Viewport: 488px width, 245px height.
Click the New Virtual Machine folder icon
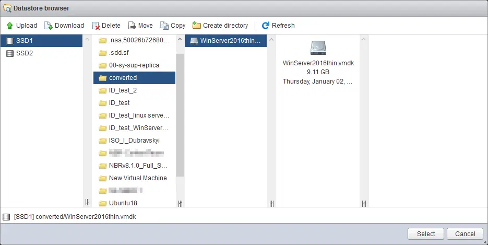click(x=102, y=178)
